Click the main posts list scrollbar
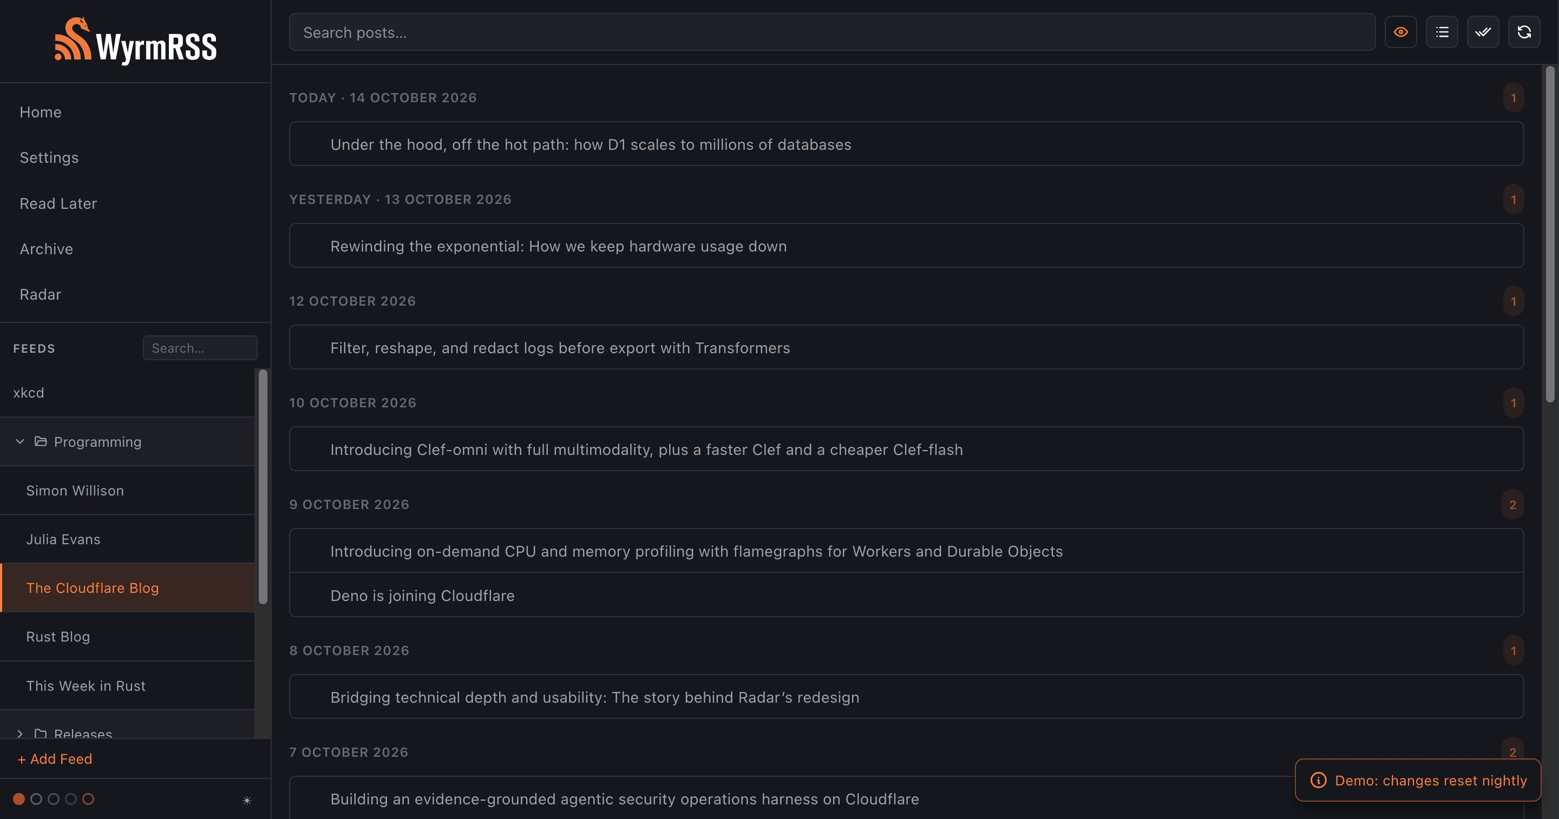 (x=1550, y=234)
